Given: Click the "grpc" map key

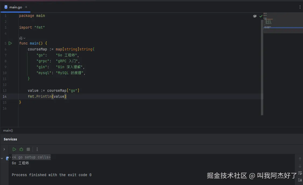Looking at the screenshot, I should (x=43, y=61).
